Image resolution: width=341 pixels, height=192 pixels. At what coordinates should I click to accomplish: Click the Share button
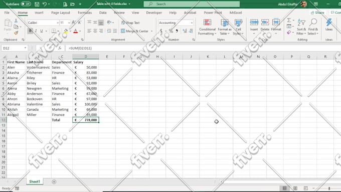(x=317, y=13)
